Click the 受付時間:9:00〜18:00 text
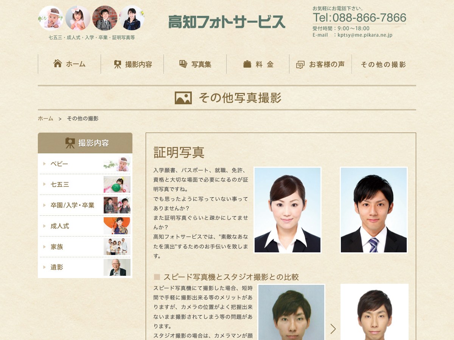 click(x=341, y=28)
